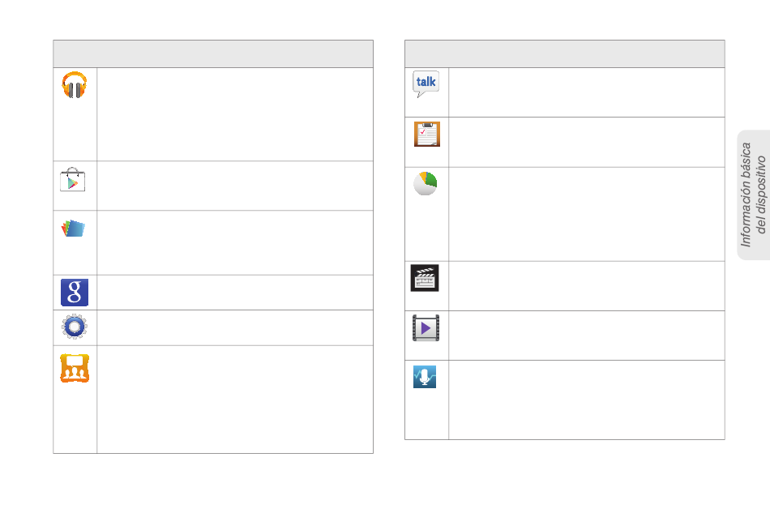Tap the blue microphone voice search icon
The width and height of the screenshot is (770, 513).
425,377
